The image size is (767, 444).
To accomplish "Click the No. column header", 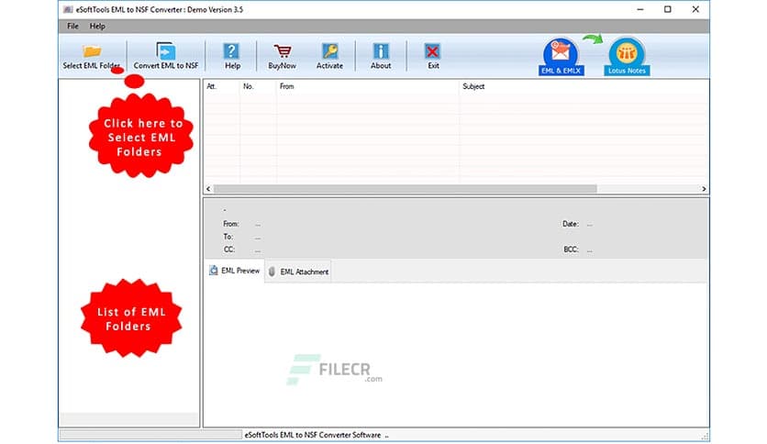I will (249, 86).
